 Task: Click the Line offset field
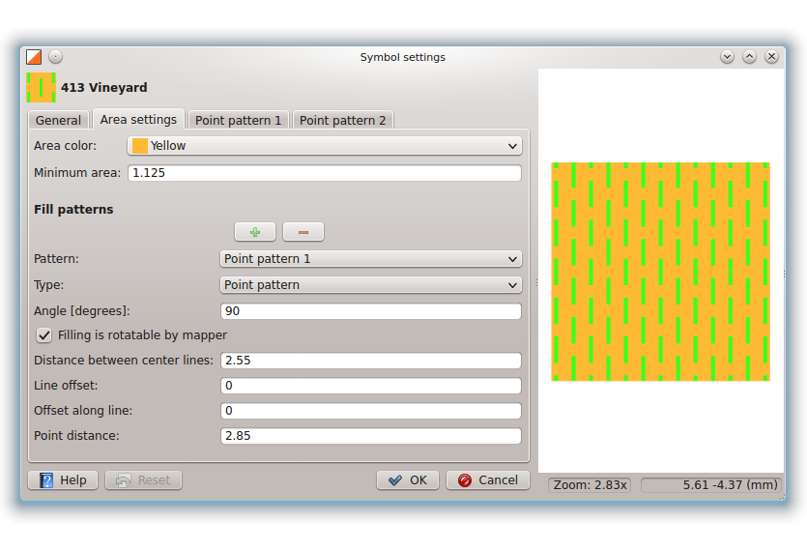(x=370, y=386)
